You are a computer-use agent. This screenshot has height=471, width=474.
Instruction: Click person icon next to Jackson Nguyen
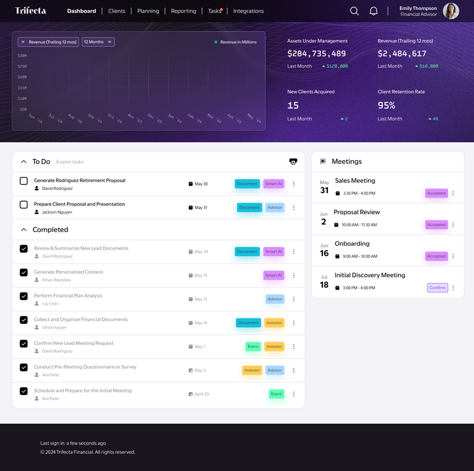[x=37, y=212]
